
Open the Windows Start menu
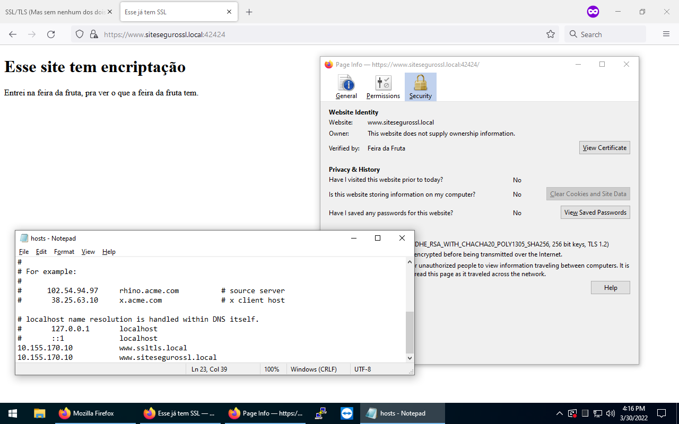13,413
